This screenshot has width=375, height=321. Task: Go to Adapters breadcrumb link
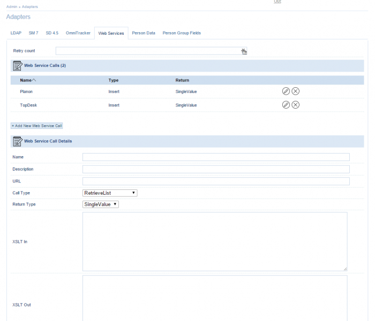tap(30, 6)
